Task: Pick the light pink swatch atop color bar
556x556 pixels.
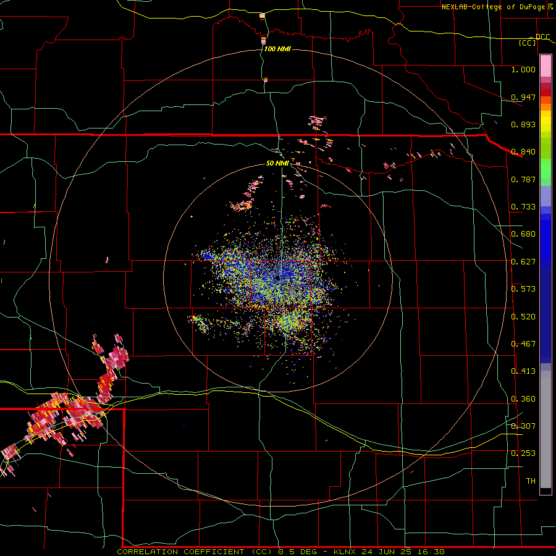Action: (545, 65)
